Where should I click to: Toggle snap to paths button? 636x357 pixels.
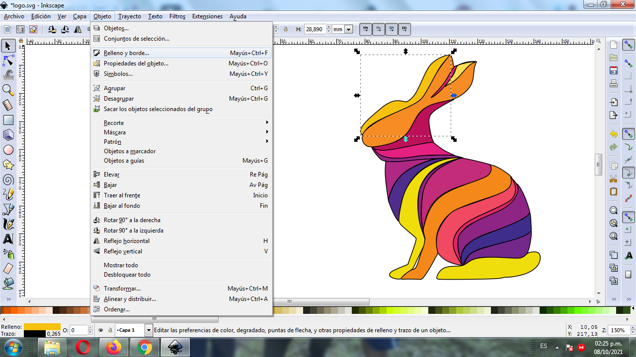629,147
